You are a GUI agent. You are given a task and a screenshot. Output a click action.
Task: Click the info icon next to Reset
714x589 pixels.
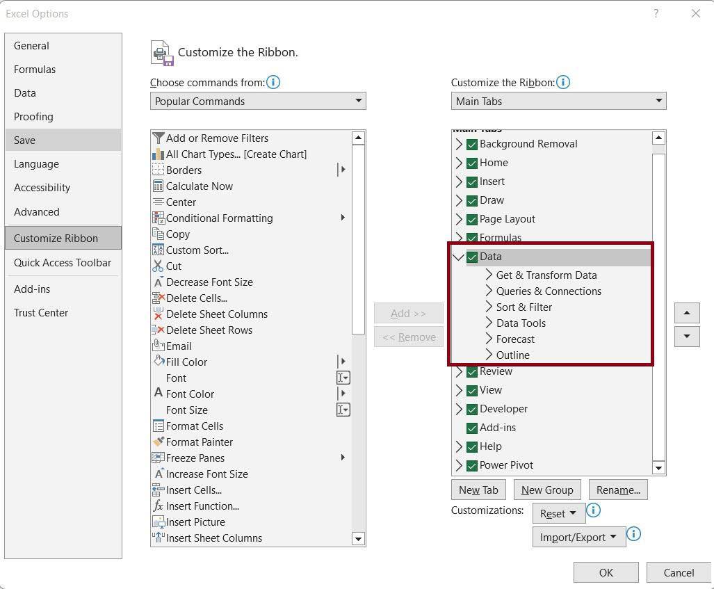[593, 510]
